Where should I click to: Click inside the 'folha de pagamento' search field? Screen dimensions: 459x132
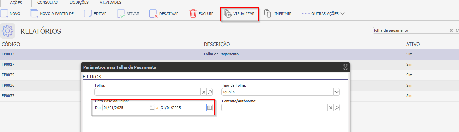(410, 30)
